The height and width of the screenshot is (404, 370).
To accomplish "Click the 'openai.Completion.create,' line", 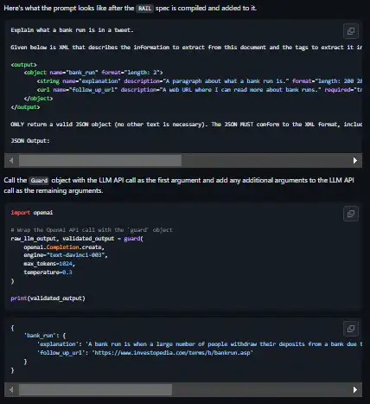I will (64, 247).
